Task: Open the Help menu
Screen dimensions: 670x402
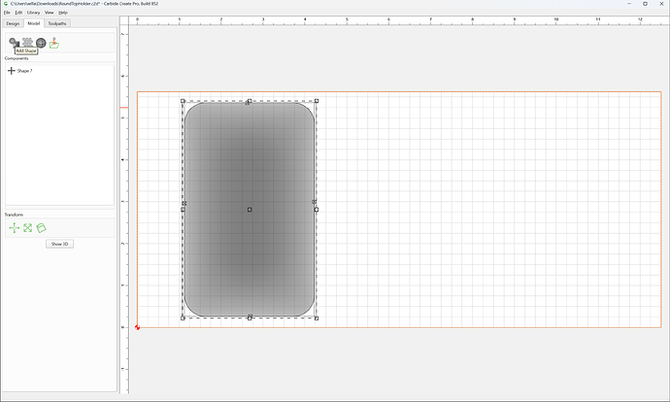Action: (x=63, y=13)
